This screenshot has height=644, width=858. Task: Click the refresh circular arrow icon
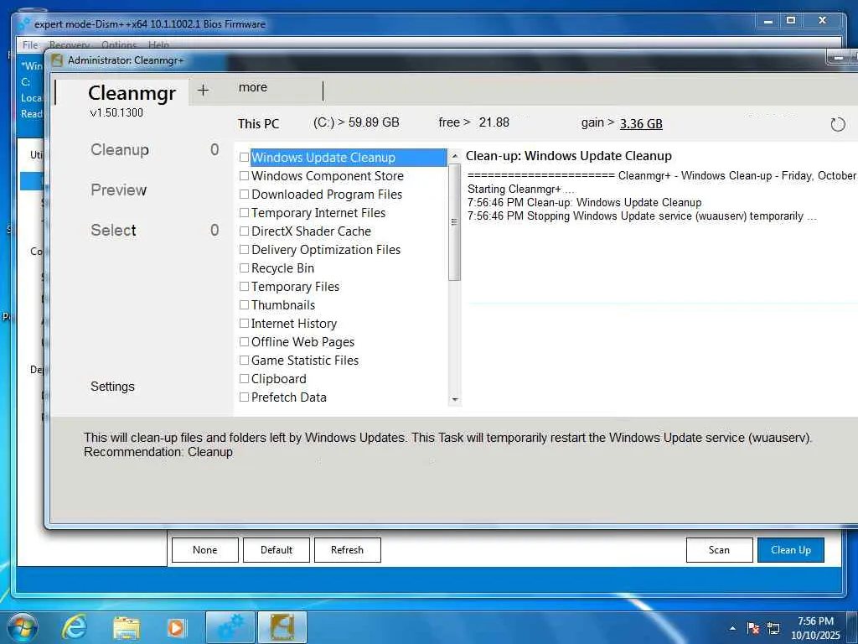coord(837,124)
